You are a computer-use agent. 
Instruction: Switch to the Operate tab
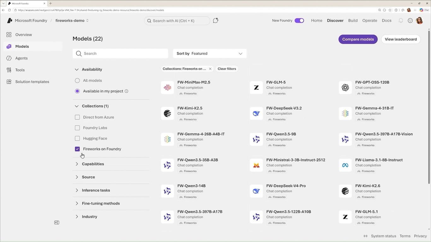(x=370, y=20)
